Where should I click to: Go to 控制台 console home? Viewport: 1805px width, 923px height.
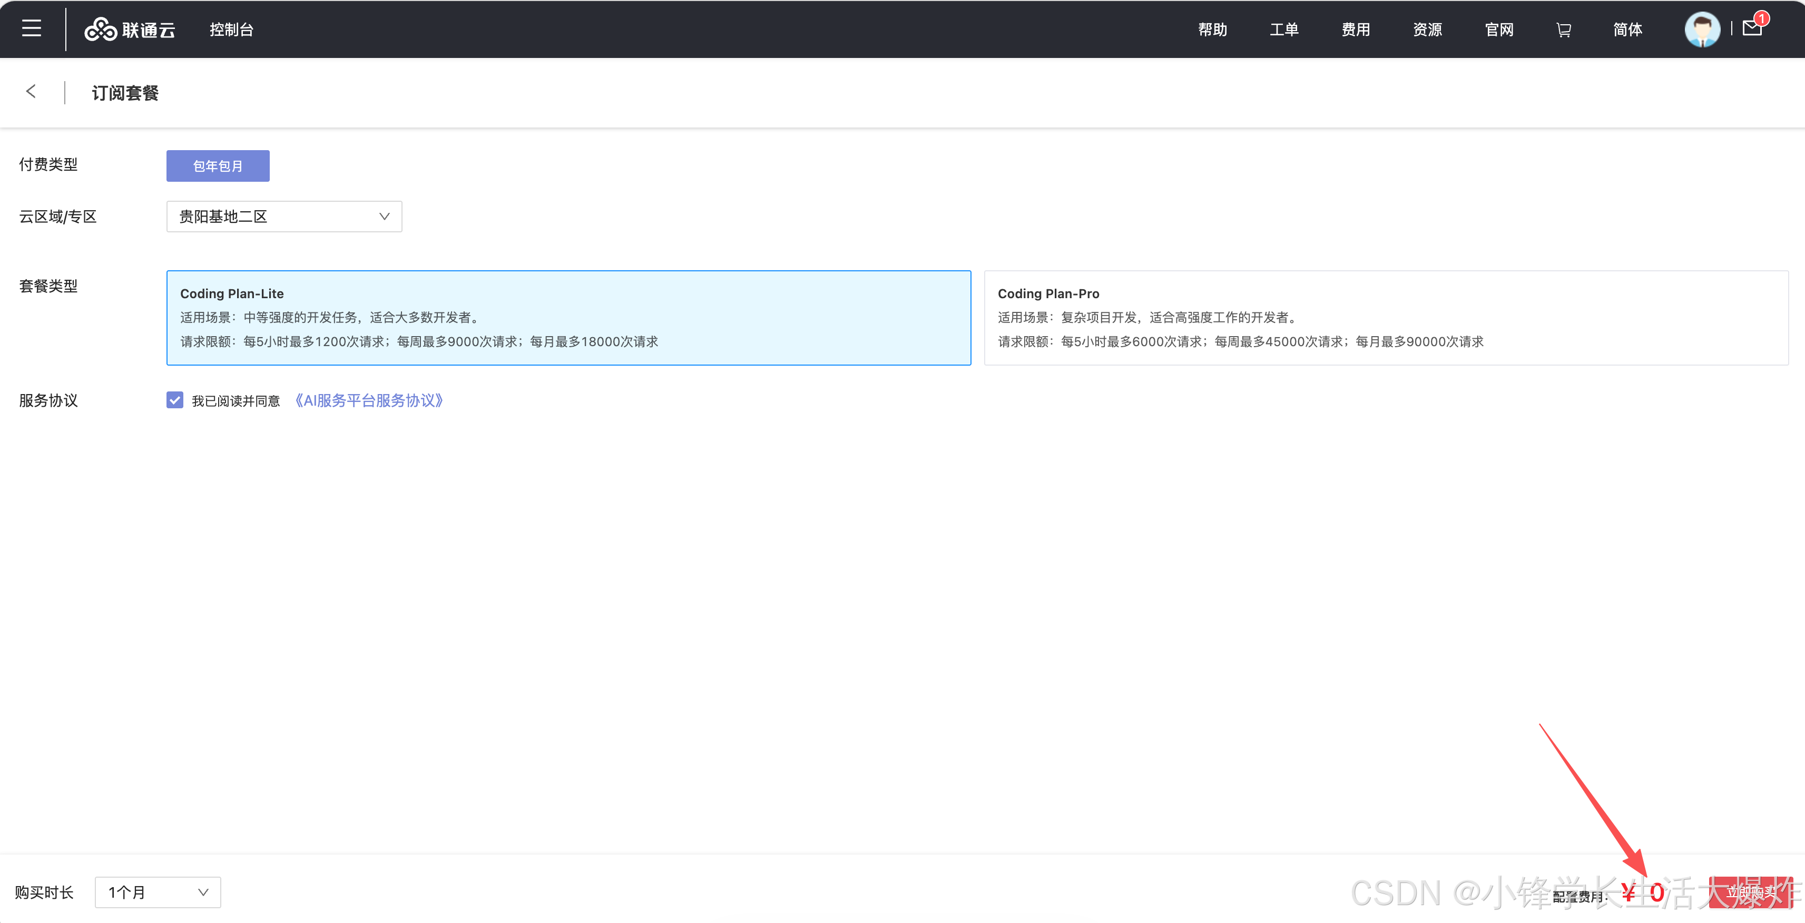(231, 30)
